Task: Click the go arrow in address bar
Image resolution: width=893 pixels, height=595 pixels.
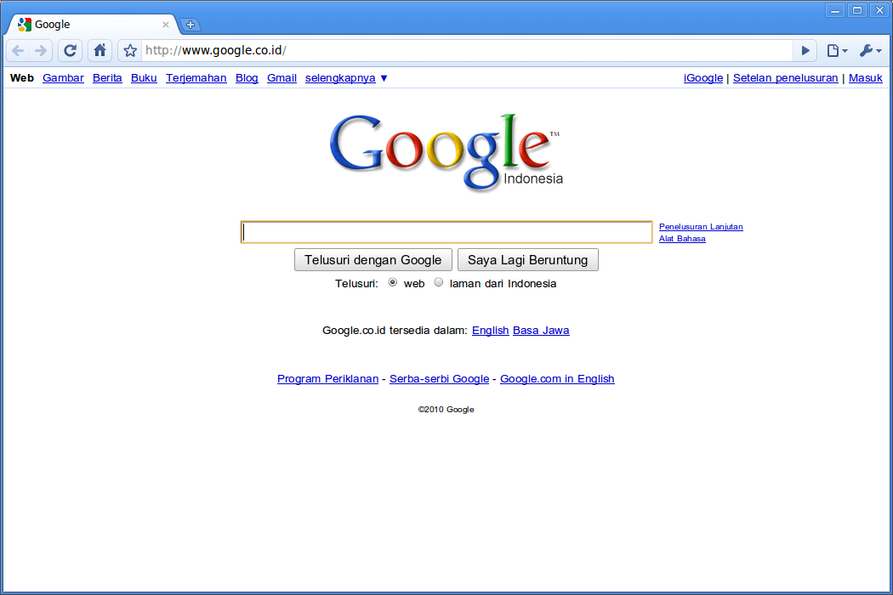Action: click(x=805, y=50)
